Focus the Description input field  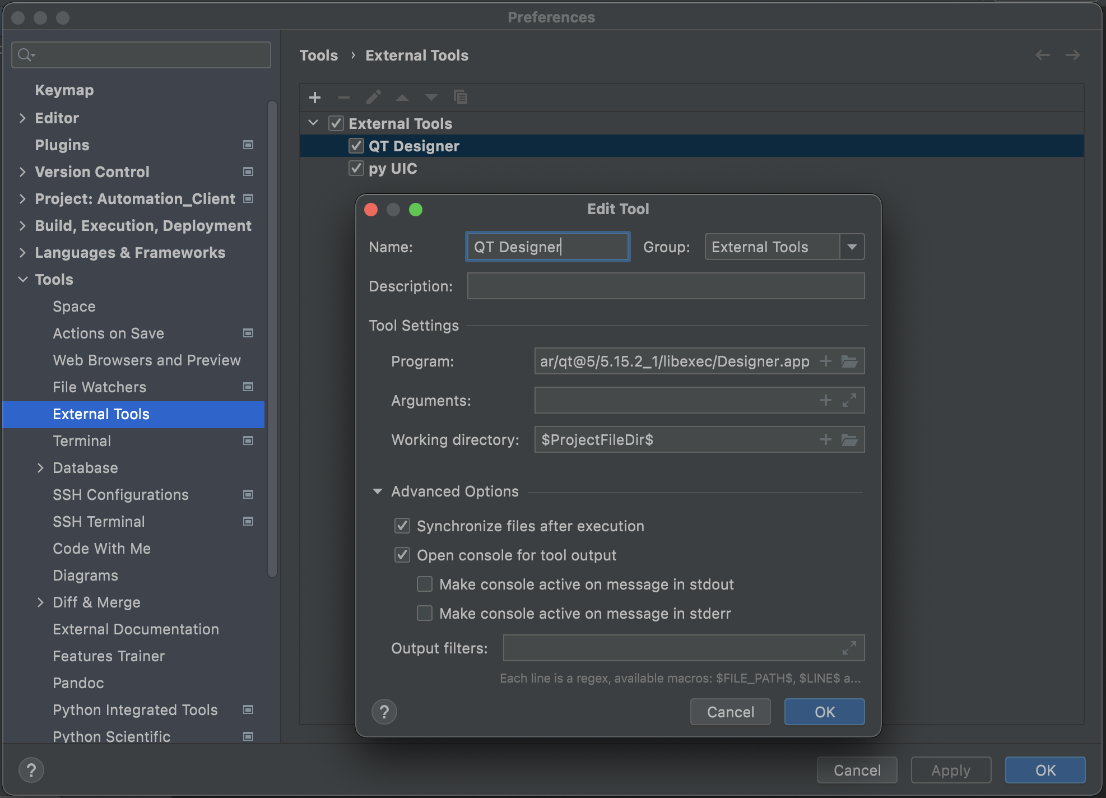point(666,286)
